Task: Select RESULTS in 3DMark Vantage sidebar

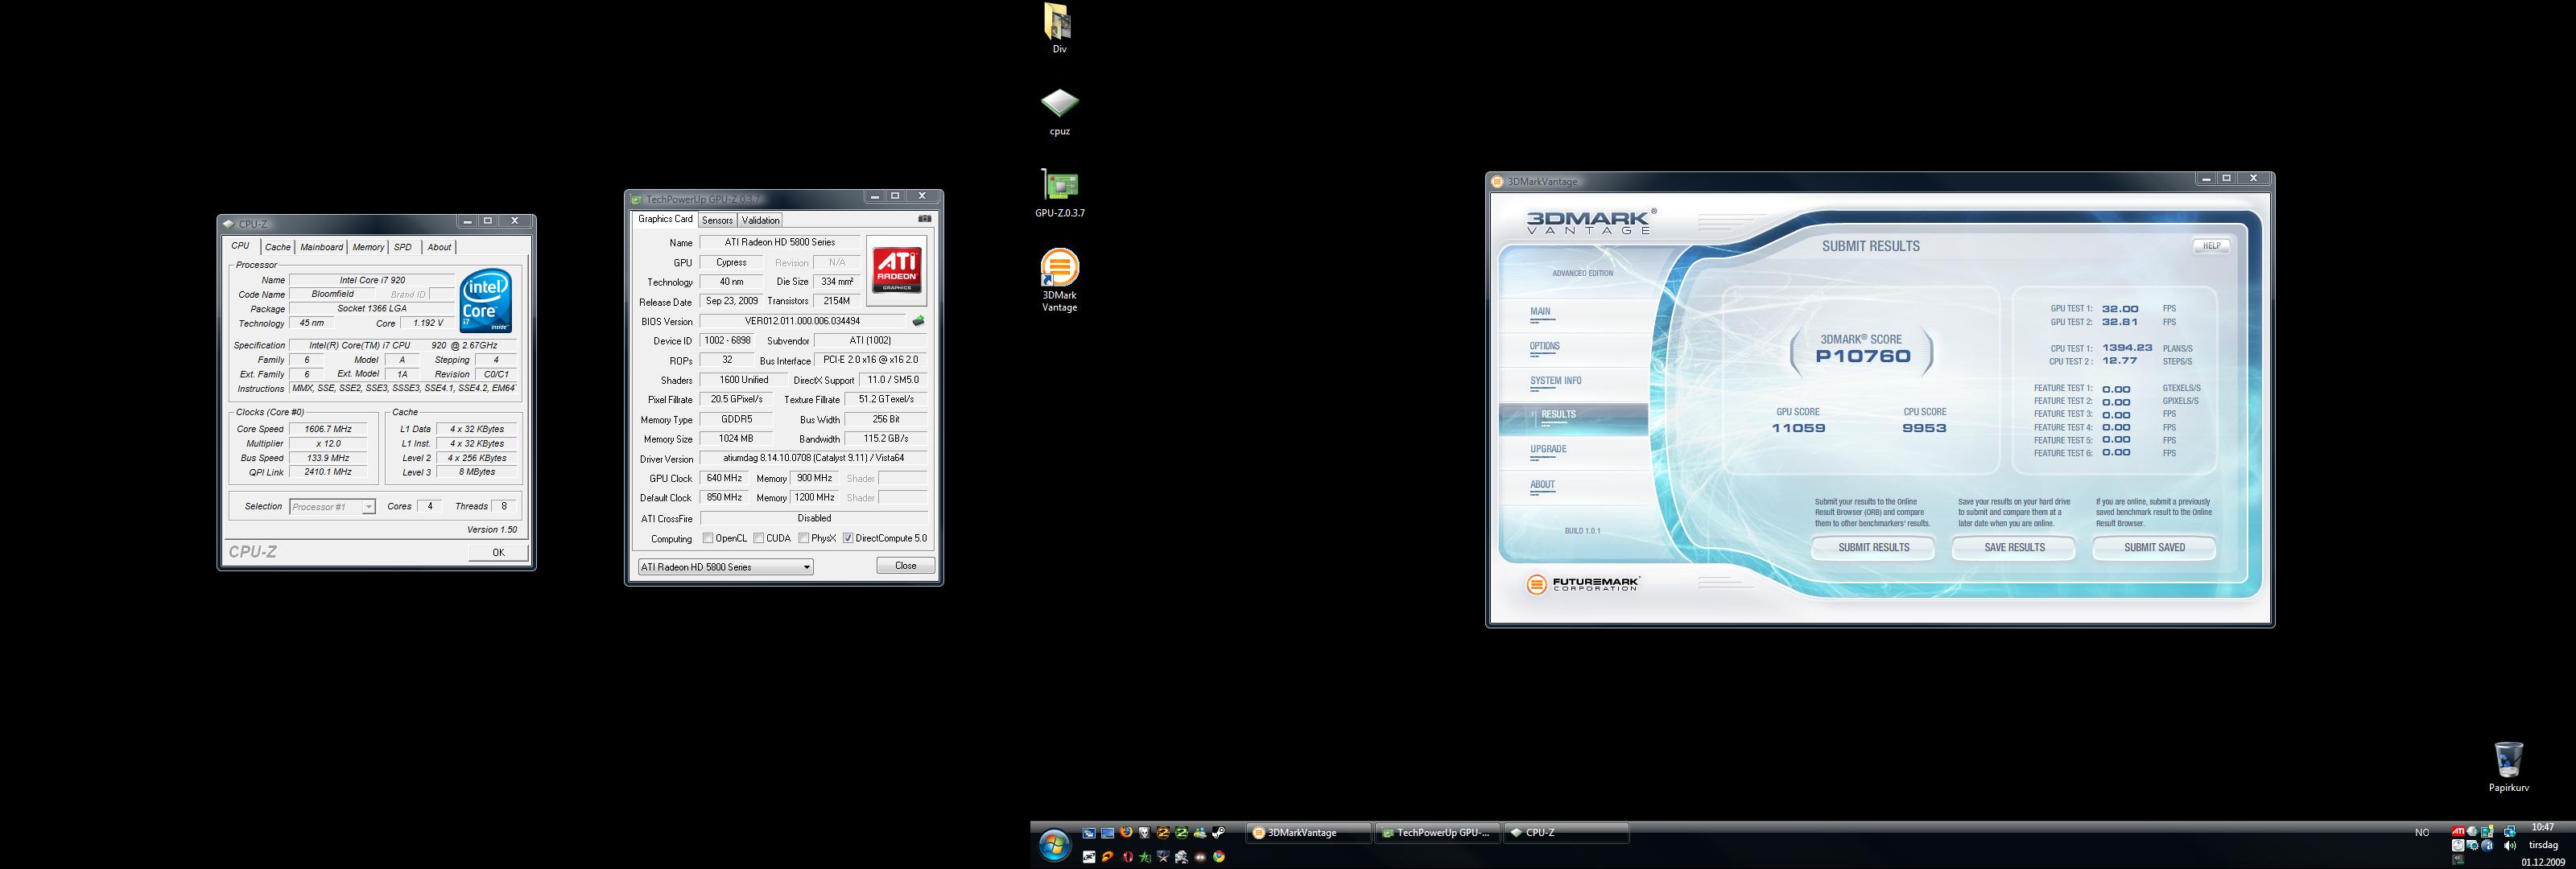Action: pos(1573,419)
